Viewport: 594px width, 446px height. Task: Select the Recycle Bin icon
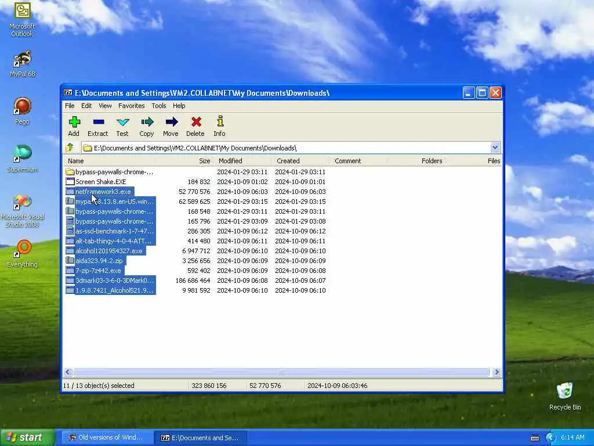click(565, 396)
